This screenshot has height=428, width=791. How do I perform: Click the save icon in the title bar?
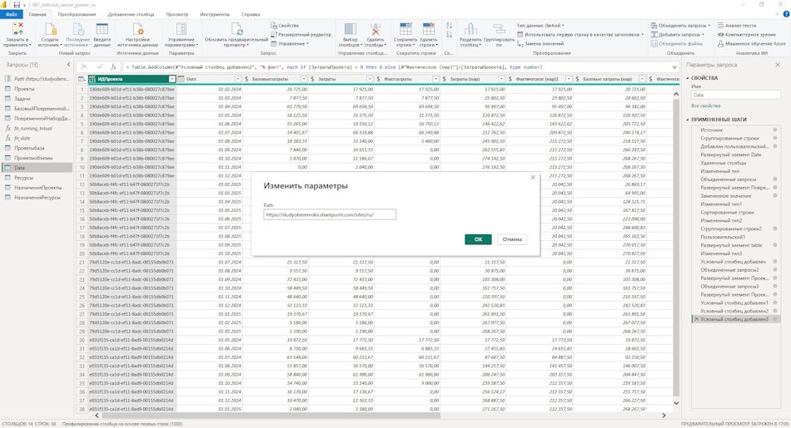coord(17,4)
